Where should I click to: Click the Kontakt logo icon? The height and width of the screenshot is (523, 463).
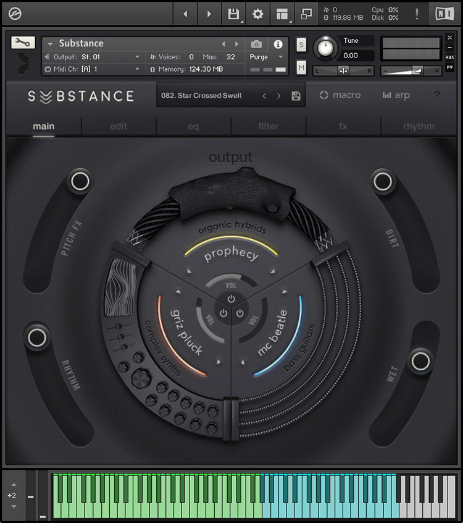pyautogui.click(x=15, y=14)
